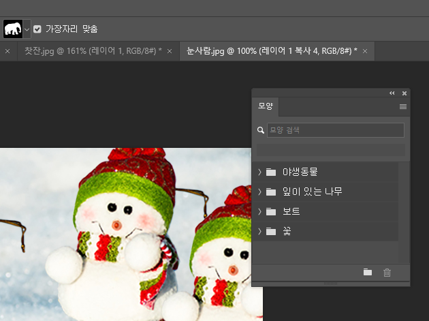Screen dimensions: 429x321
Task: Toggle the 가장자리 맞춤 checkbox
Action: (37, 29)
